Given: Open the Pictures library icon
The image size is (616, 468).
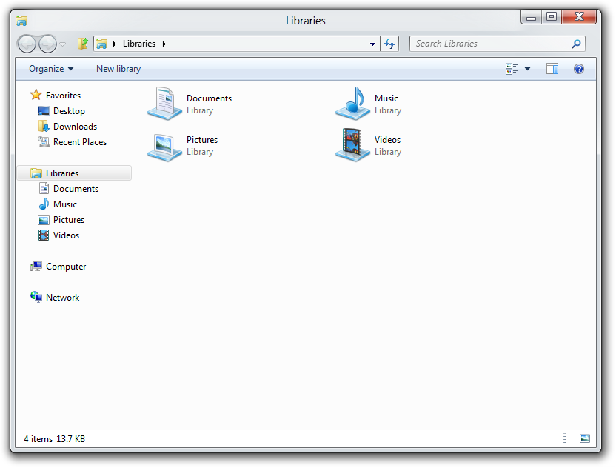Looking at the screenshot, I should click(164, 146).
